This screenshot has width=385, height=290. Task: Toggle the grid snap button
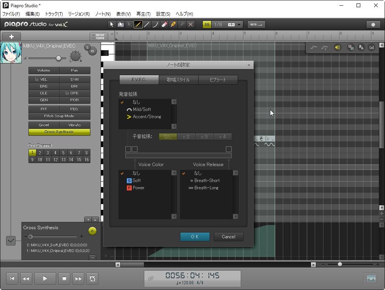click(x=207, y=25)
